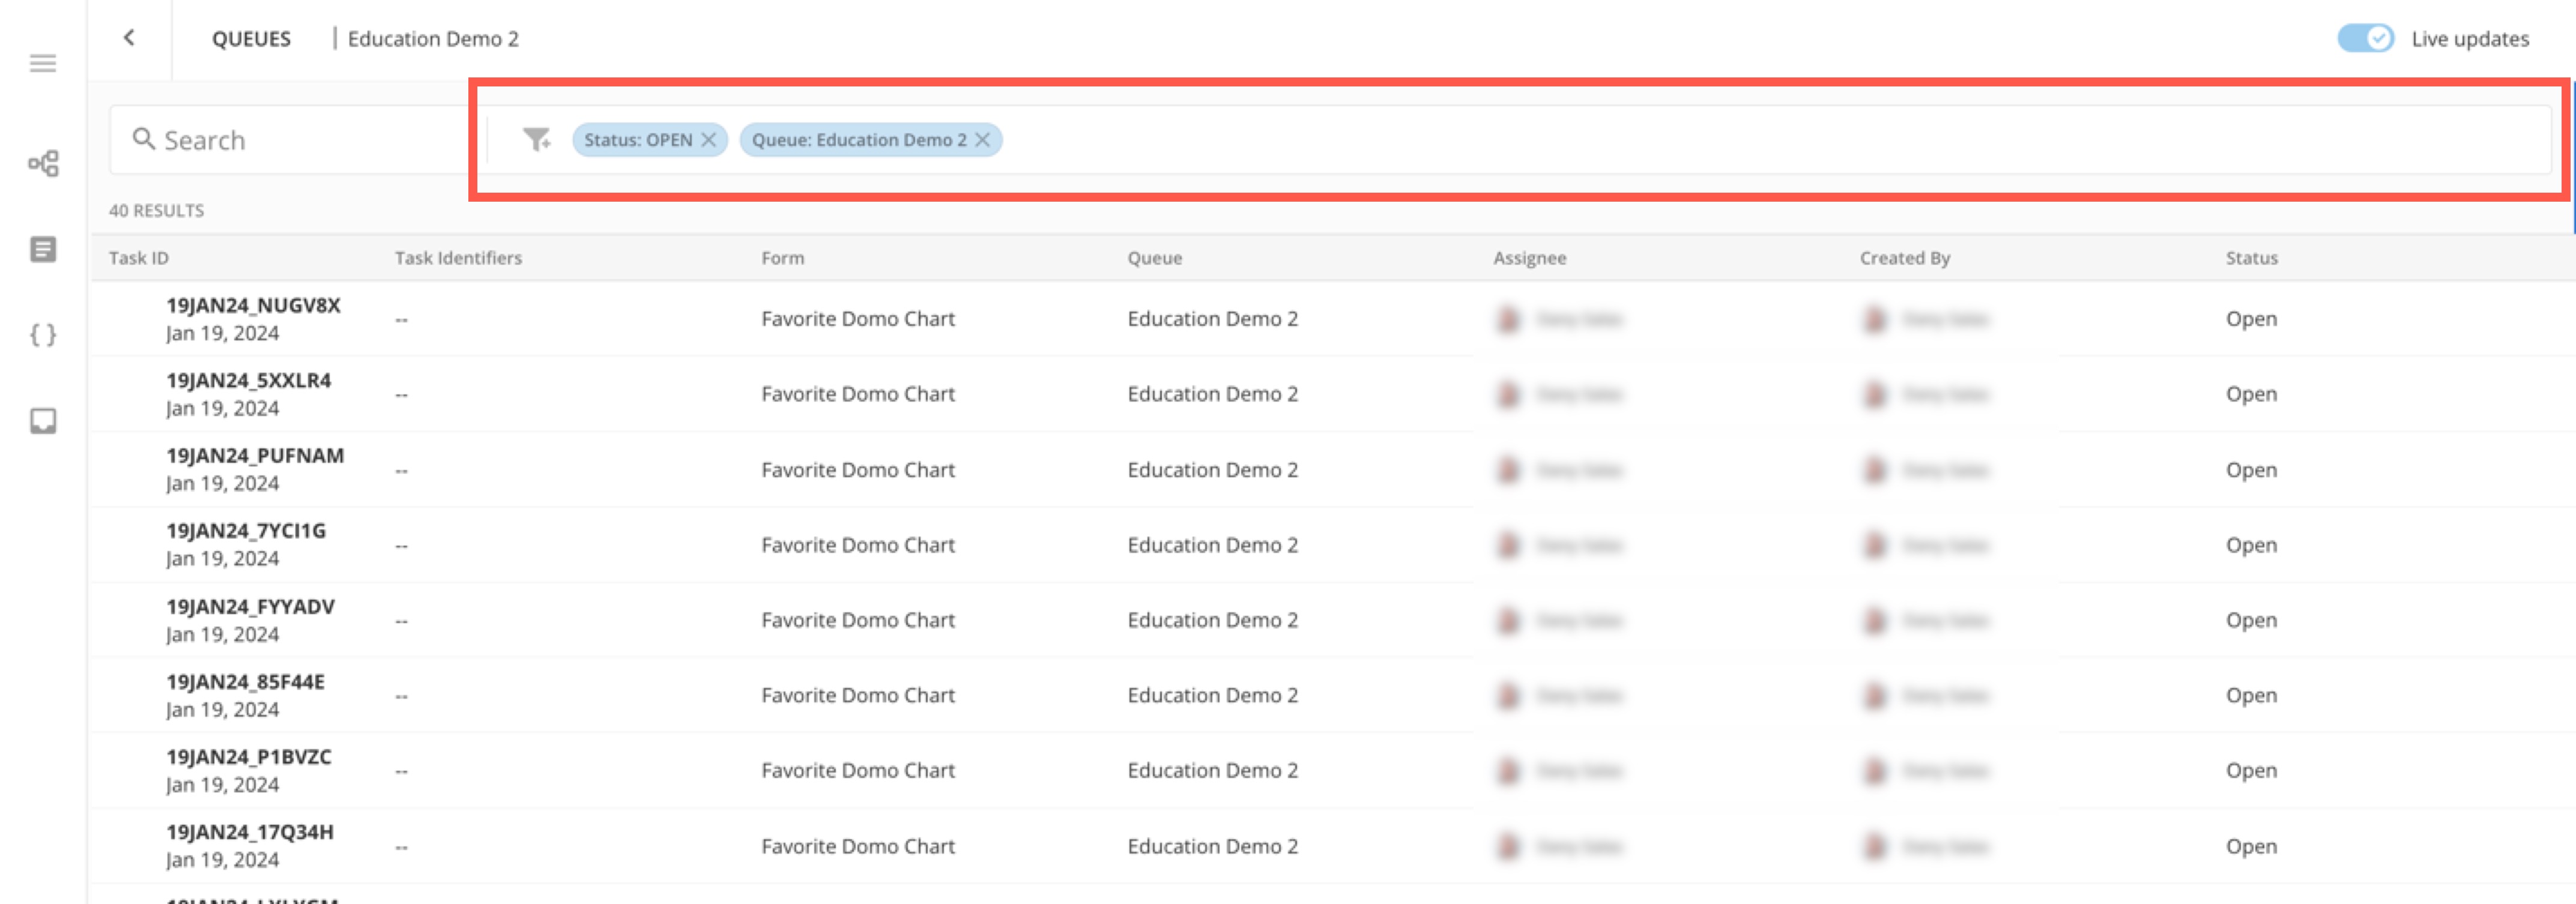Open the curly braces code icon

click(43, 335)
